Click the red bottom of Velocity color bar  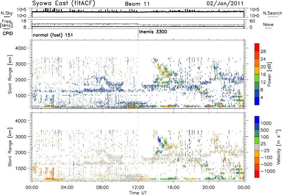tap(257, 174)
